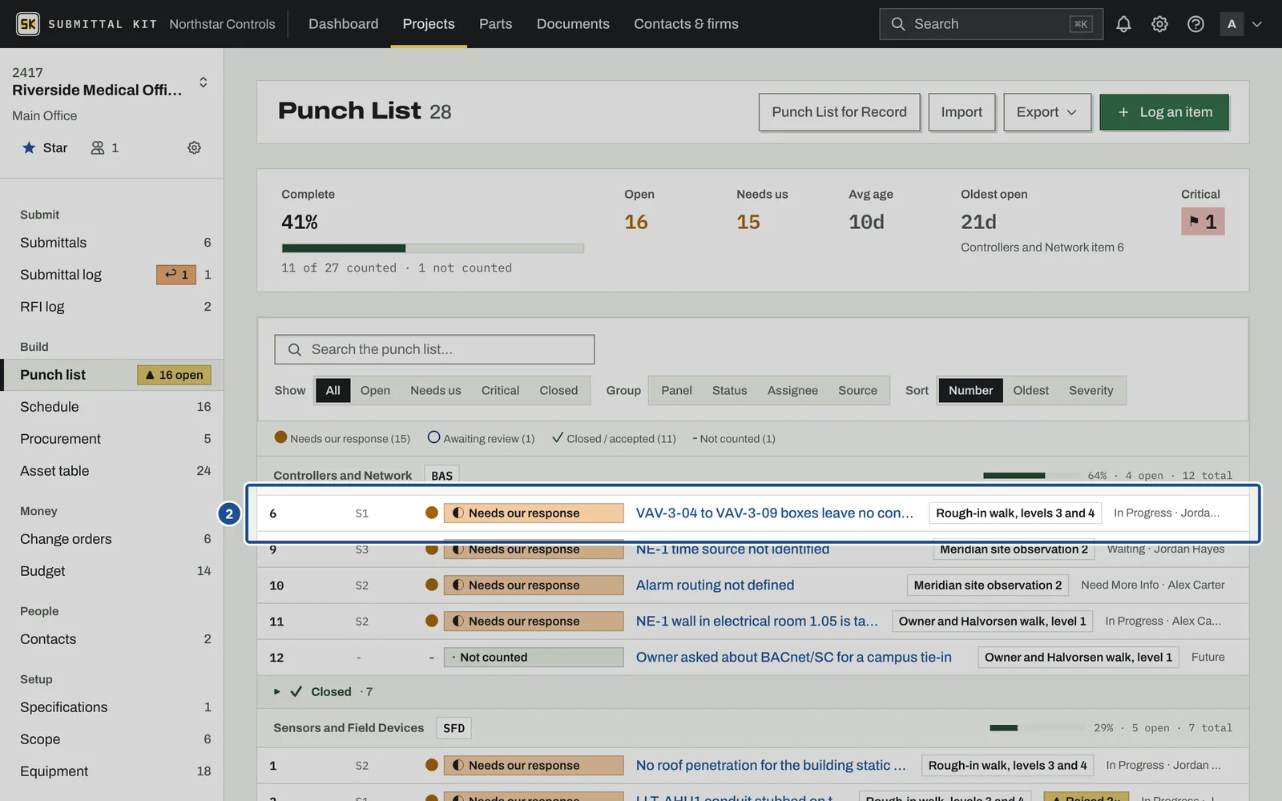Click the status dot on item 10

pos(432,585)
